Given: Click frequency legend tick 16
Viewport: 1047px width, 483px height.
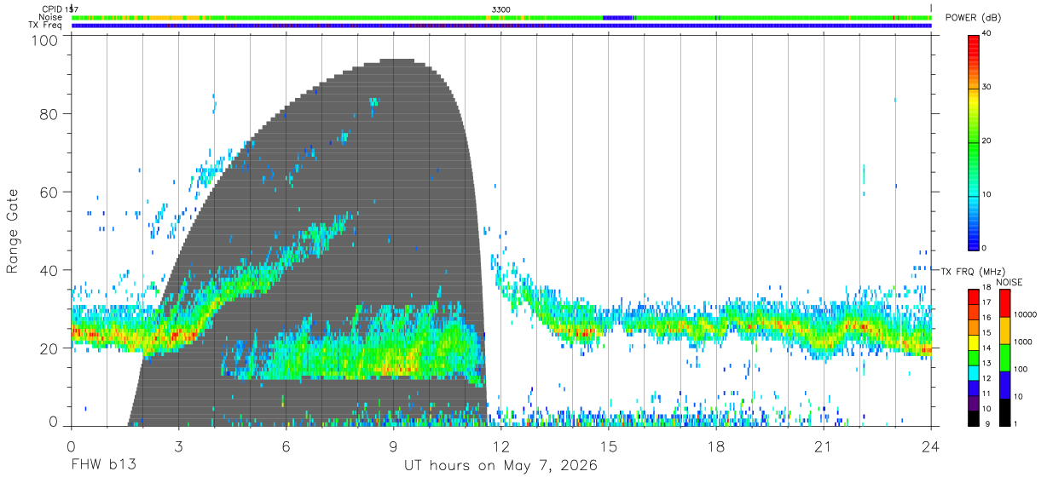Looking at the screenshot, I should tap(987, 317).
